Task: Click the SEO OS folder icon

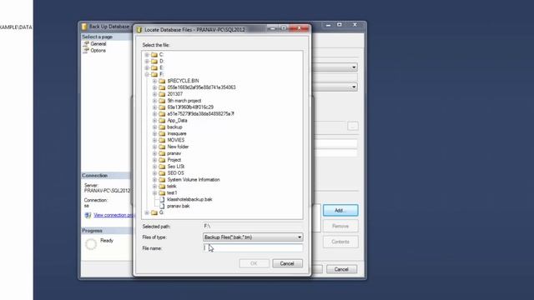Action: click(x=162, y=173)
